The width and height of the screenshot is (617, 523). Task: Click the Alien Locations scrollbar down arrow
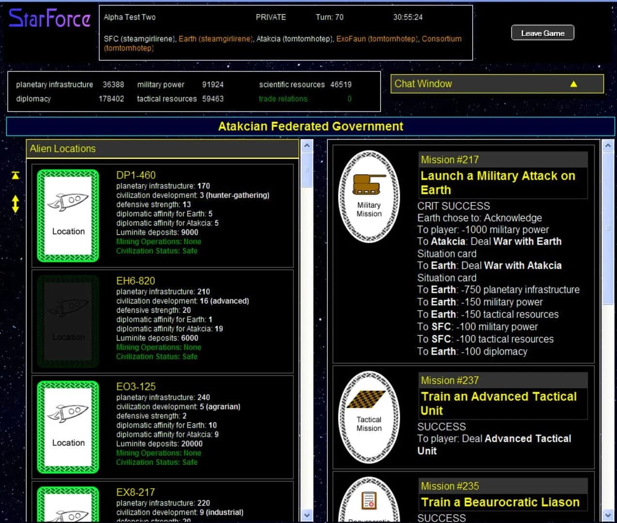tap(307, 515)
